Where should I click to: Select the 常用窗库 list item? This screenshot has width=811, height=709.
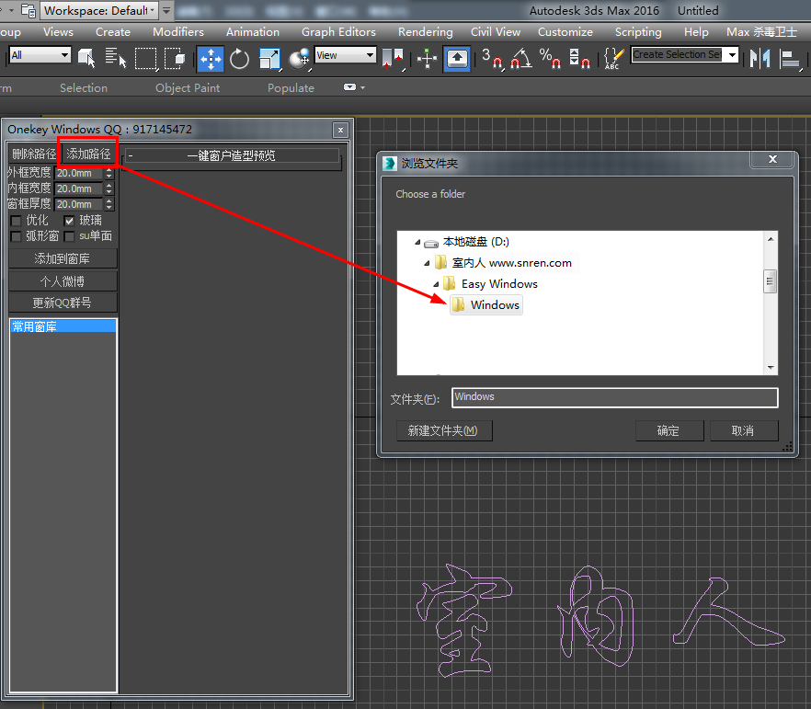(x=63, y=326)
